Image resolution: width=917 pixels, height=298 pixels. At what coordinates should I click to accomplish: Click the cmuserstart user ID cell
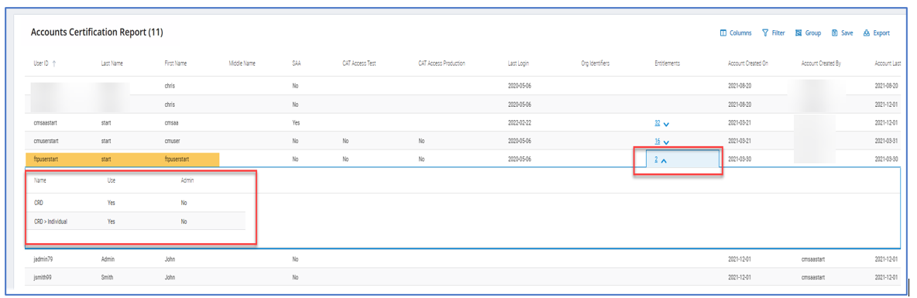46,141
